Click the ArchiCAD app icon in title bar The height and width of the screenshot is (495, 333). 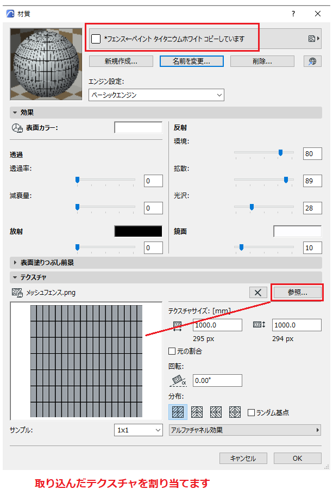coord(10,14)
